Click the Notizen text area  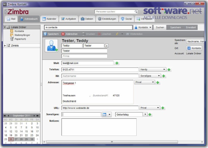pyautogui.click(x=99, y=127)
